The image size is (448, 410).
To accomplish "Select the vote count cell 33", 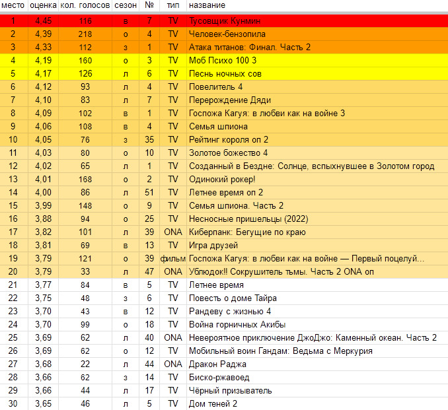I will (85, 272).
